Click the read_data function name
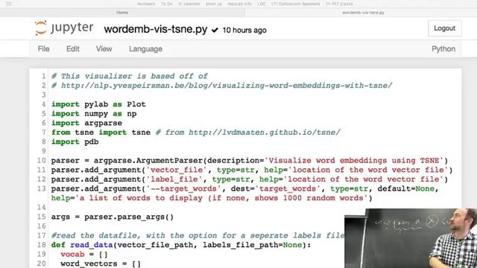This screenshot has width=477, height=268. (91, 245)
